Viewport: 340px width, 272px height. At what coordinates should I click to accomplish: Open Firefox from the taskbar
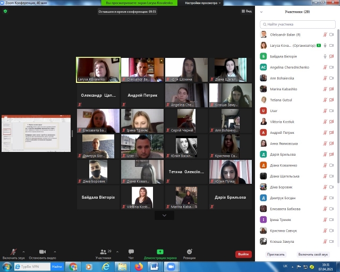pos(139,267)
